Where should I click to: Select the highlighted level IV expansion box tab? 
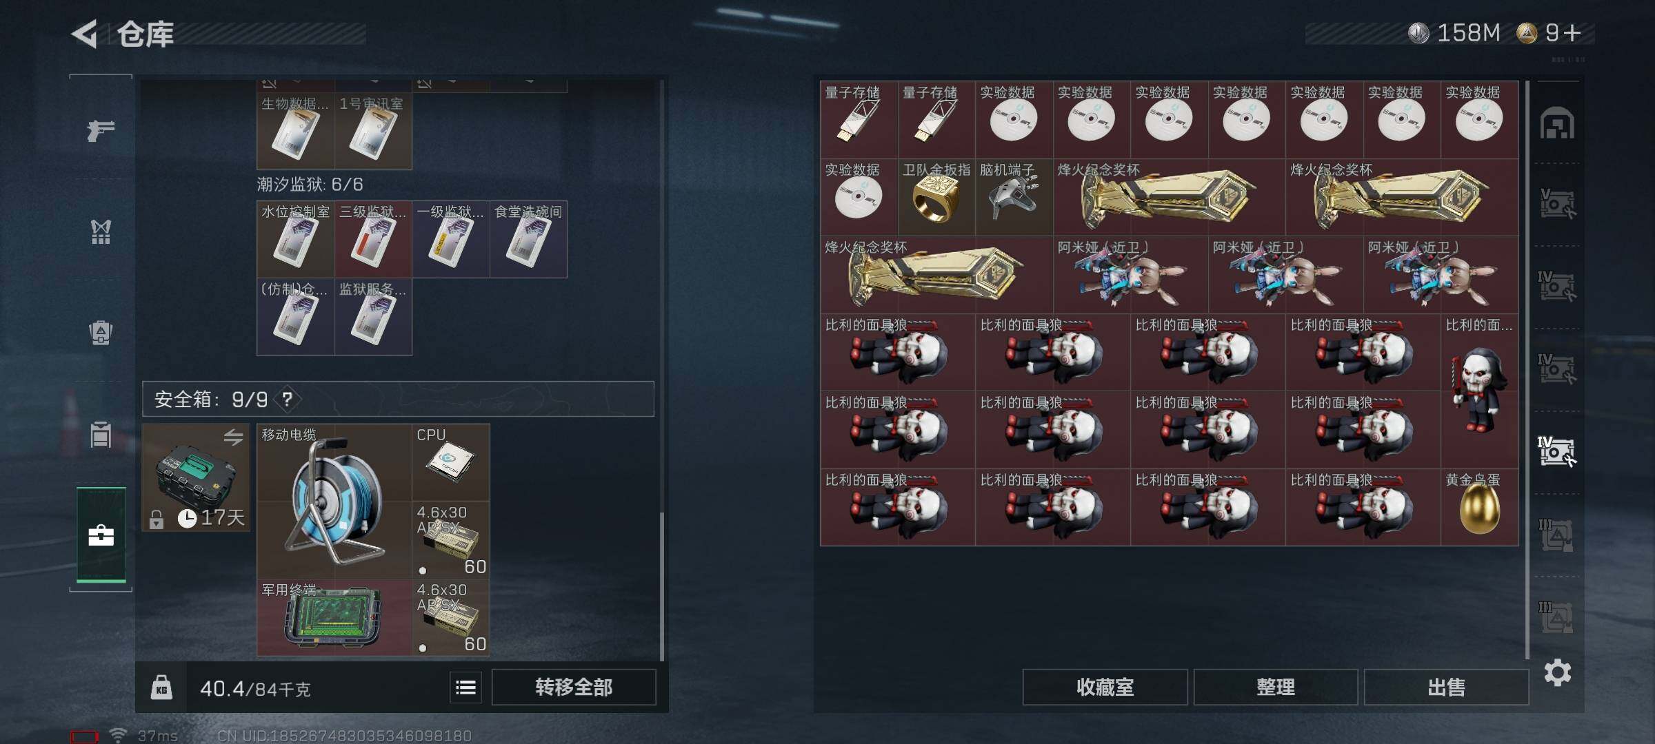(1557, 451)
